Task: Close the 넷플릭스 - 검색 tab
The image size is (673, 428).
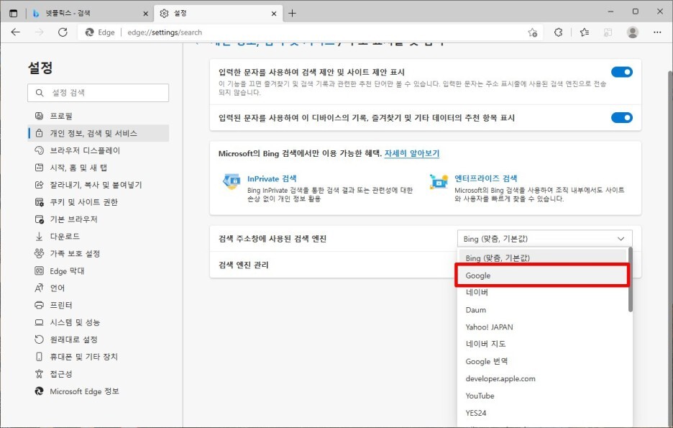Action: [x=145, y=14]
